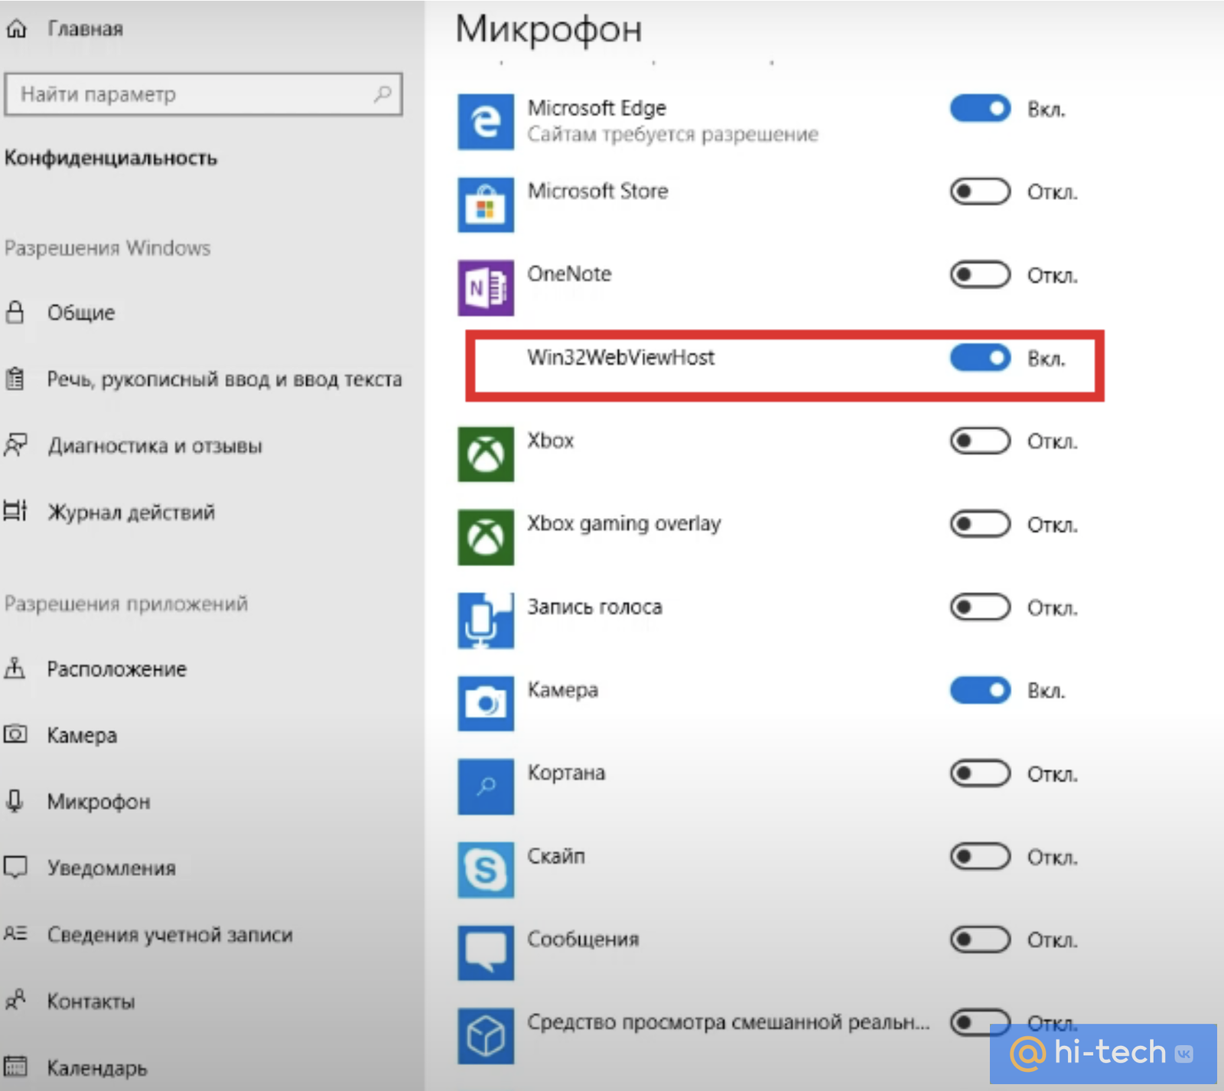Click the Сообщения label
Viewport: 1224px width, 1091px height.
pos(583,939)
